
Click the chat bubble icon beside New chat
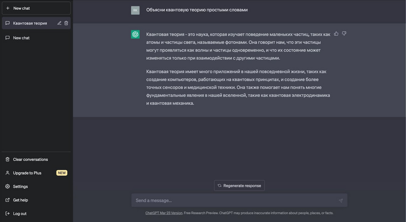tap(7, 38)
